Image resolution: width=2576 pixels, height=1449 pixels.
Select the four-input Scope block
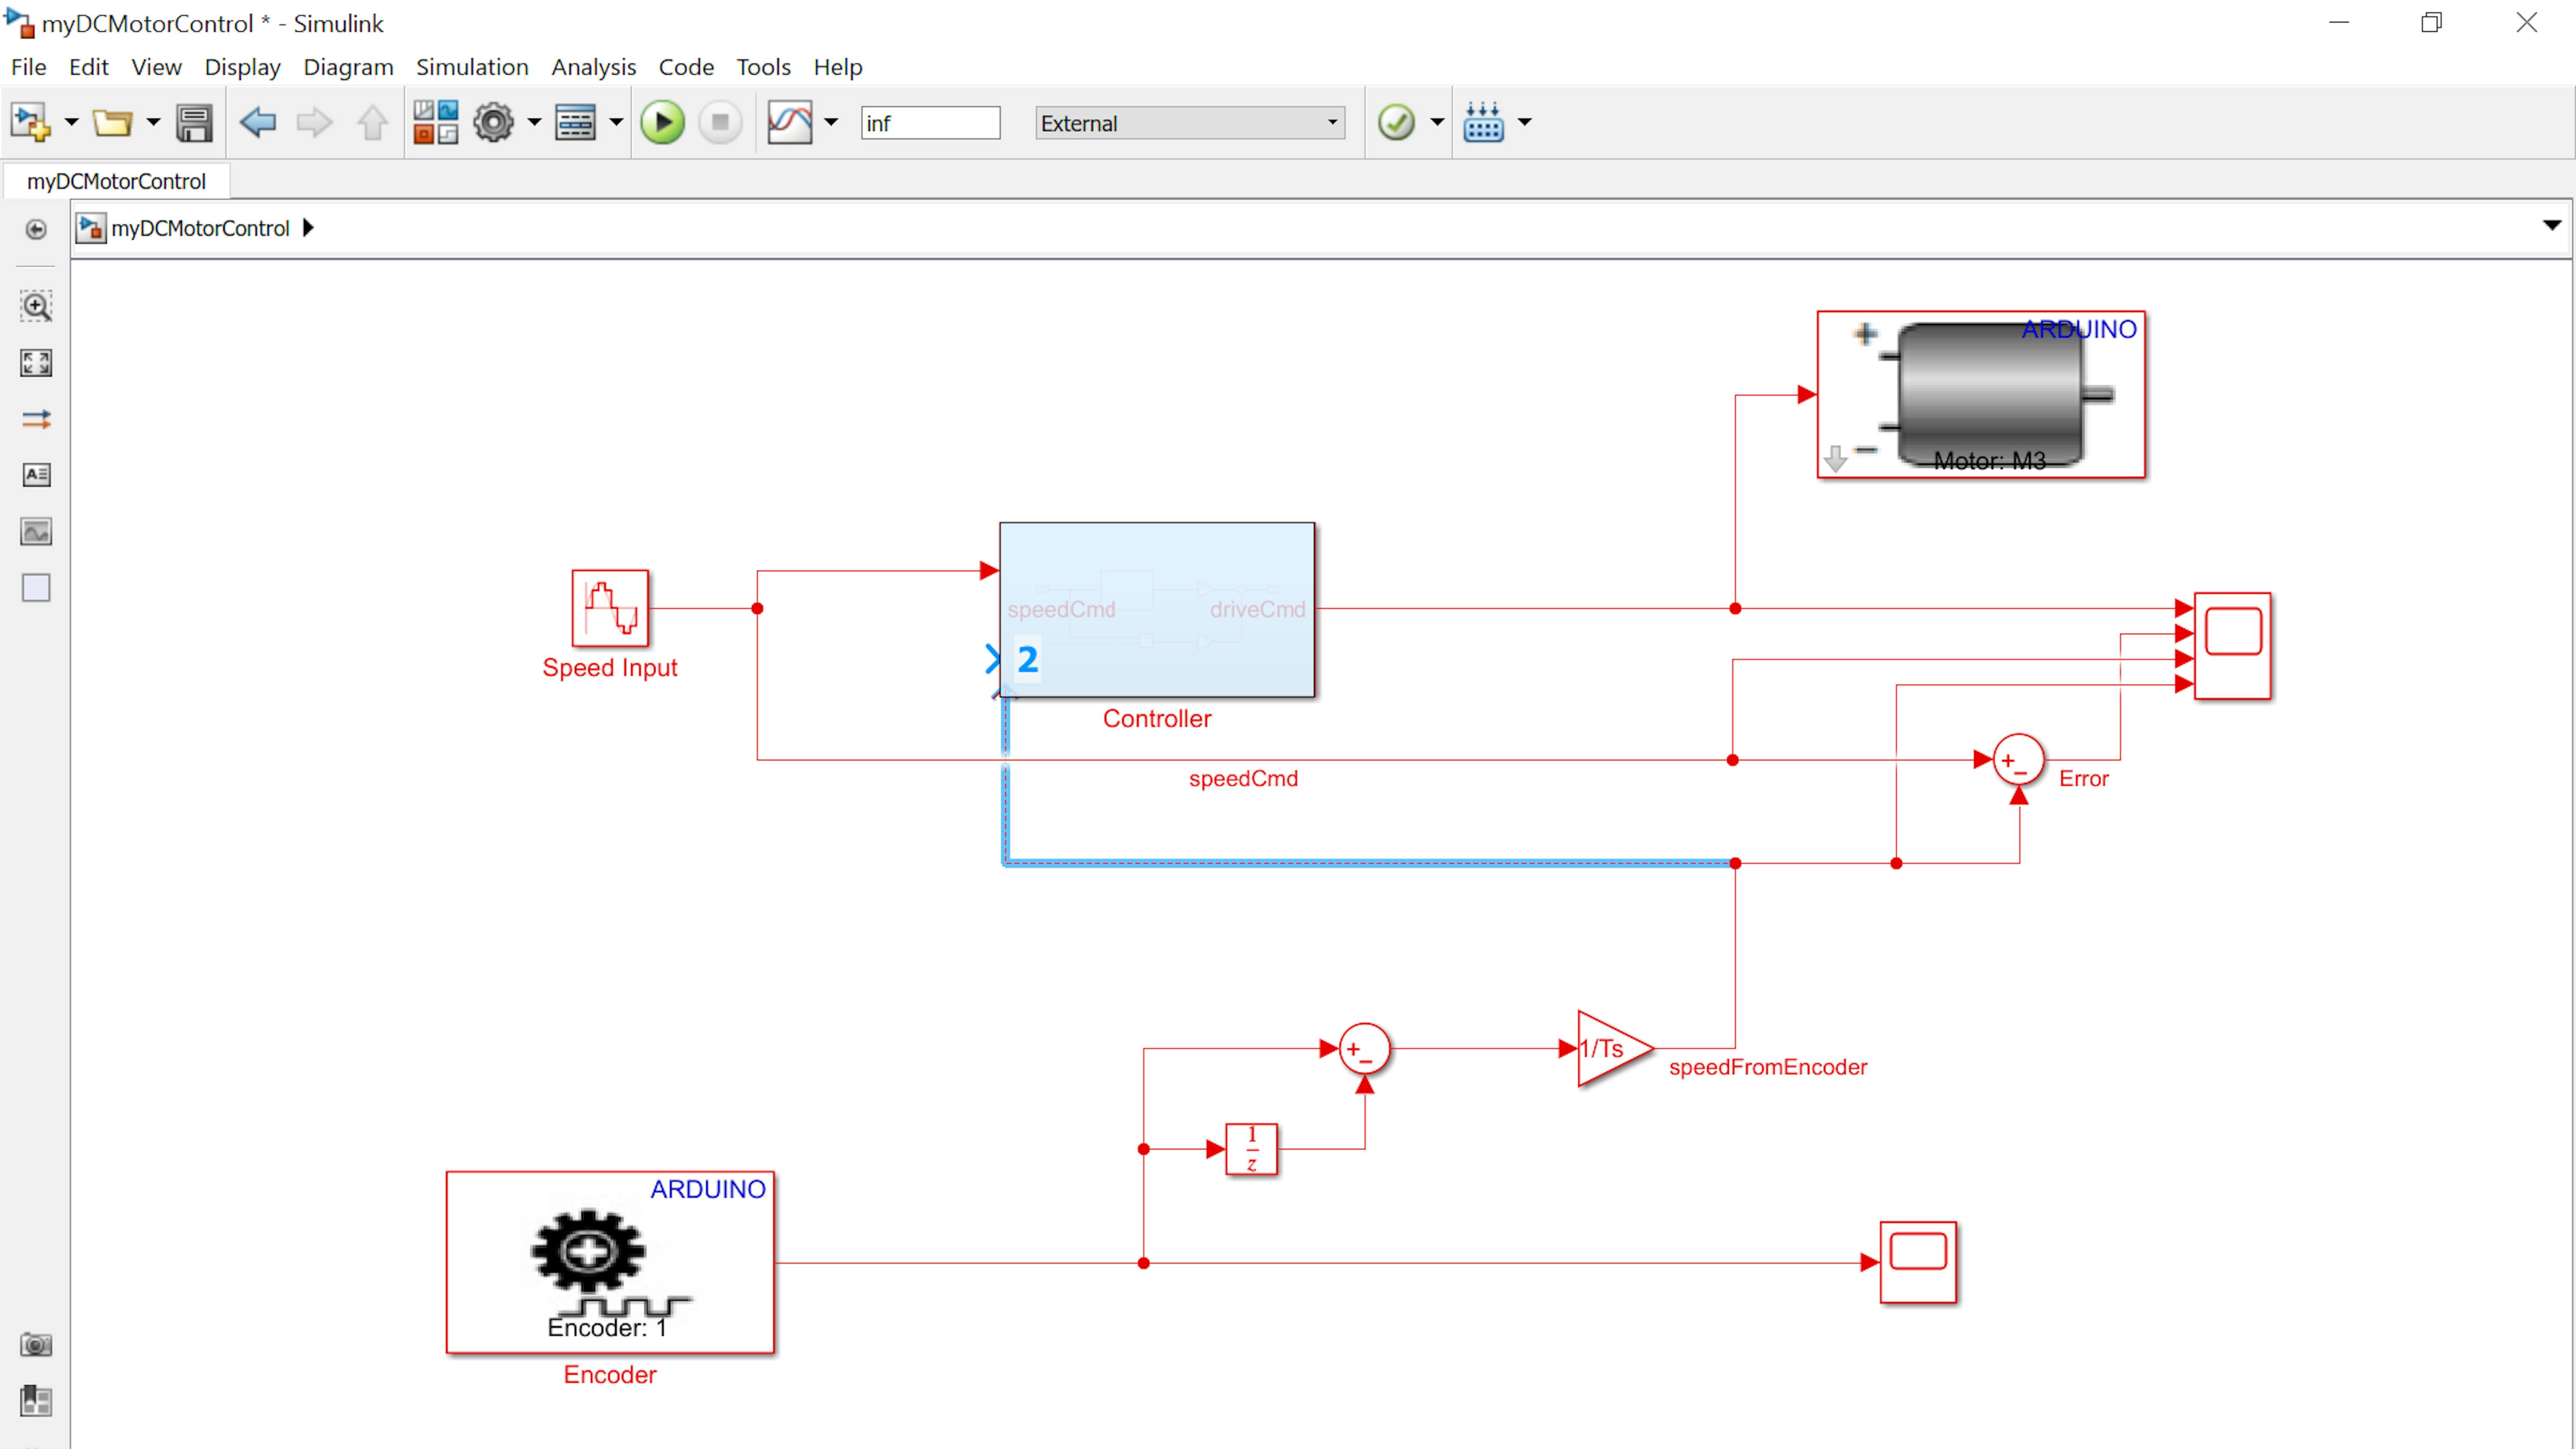[x=2232, y=646]
